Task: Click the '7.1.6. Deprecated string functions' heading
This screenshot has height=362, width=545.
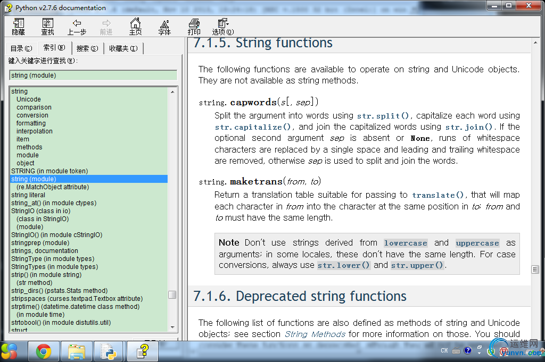Action: coord(300,297)
